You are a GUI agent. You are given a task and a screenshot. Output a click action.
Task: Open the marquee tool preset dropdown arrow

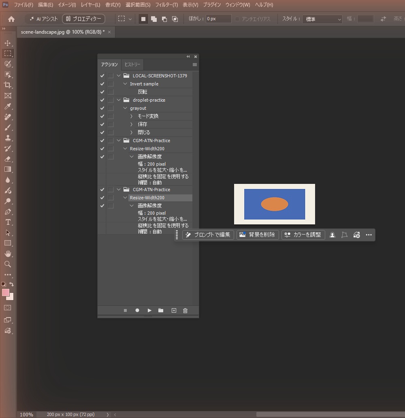(x=130, y=19)
